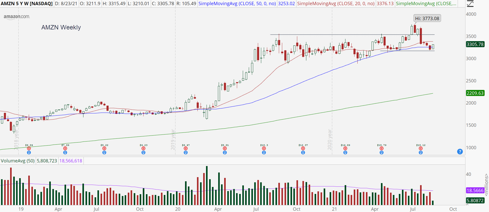489x212 pixels.
Task: Open the red phone icon under $15.79
Action: [382, 148]
